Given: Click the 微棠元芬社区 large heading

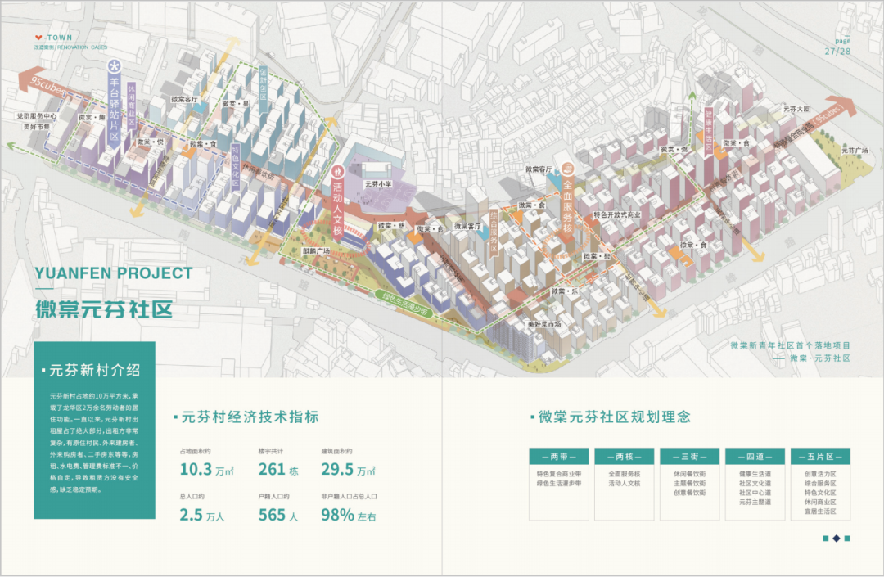Looking at the screenshot, I should coord(104,309).
